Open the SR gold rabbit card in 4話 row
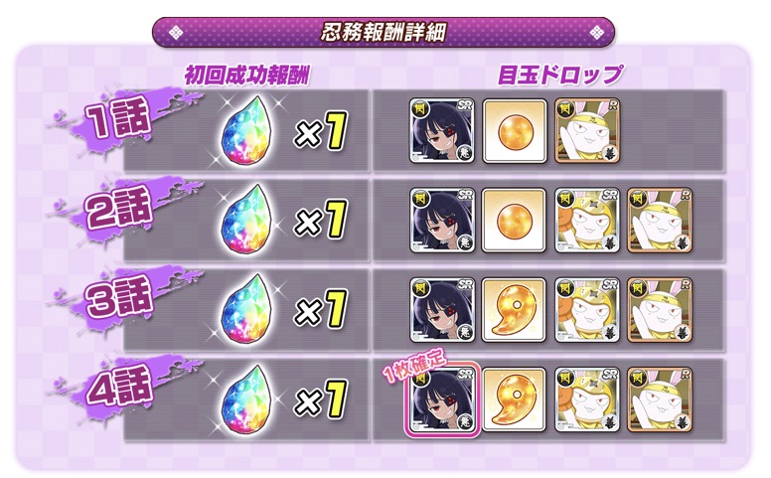771x478 pixels. (587, 399)
